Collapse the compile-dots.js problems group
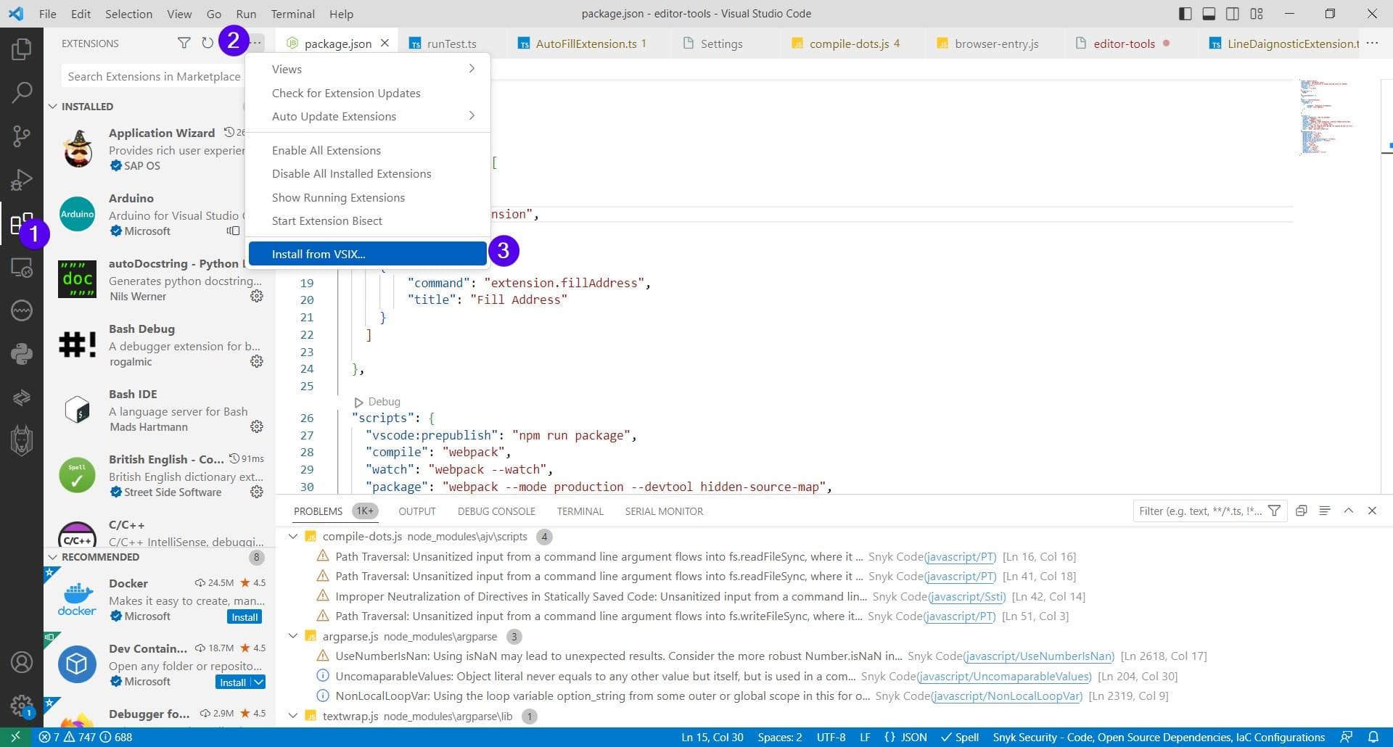This screenshot has height=747, width=1393. 293,537
